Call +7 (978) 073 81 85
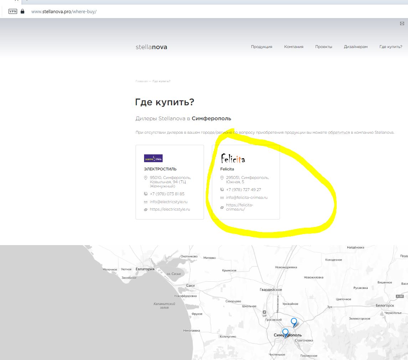 pyautogui.click(x=167, y=194)
